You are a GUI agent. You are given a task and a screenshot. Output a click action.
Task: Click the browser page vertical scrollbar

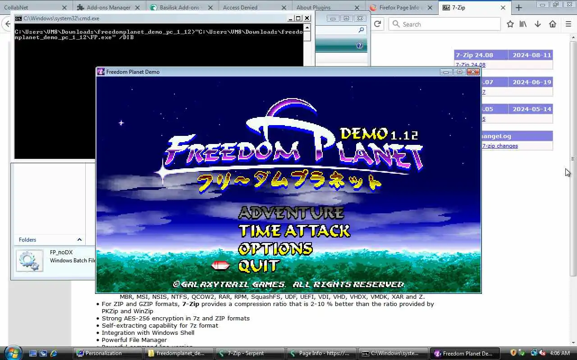[573, 158]
